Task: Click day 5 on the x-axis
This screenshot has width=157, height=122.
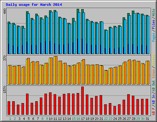Action: 29,119
